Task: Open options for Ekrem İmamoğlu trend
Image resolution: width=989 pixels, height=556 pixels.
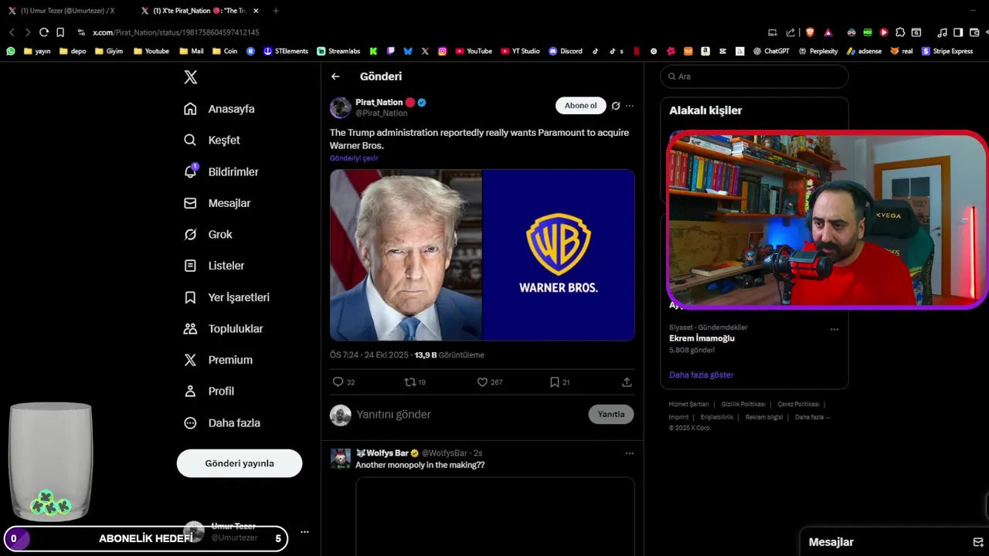Action: click(x=834, y=329)
